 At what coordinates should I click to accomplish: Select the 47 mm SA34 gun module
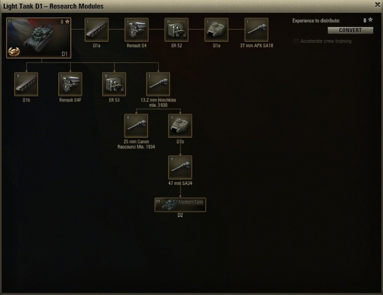click(180, 167)
